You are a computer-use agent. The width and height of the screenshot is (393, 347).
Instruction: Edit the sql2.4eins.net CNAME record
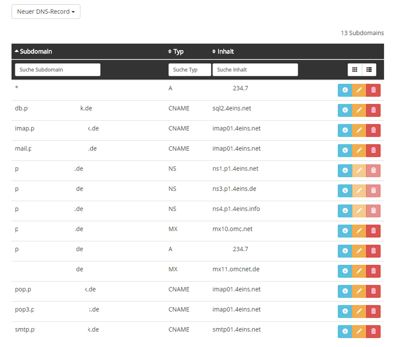[x=359, y=110]
